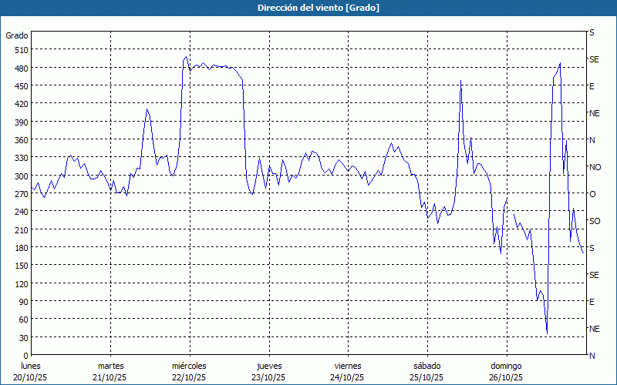Viewport: 617px width, 385px height.
Task: Click the lunes day label
Action: [31, 366]
